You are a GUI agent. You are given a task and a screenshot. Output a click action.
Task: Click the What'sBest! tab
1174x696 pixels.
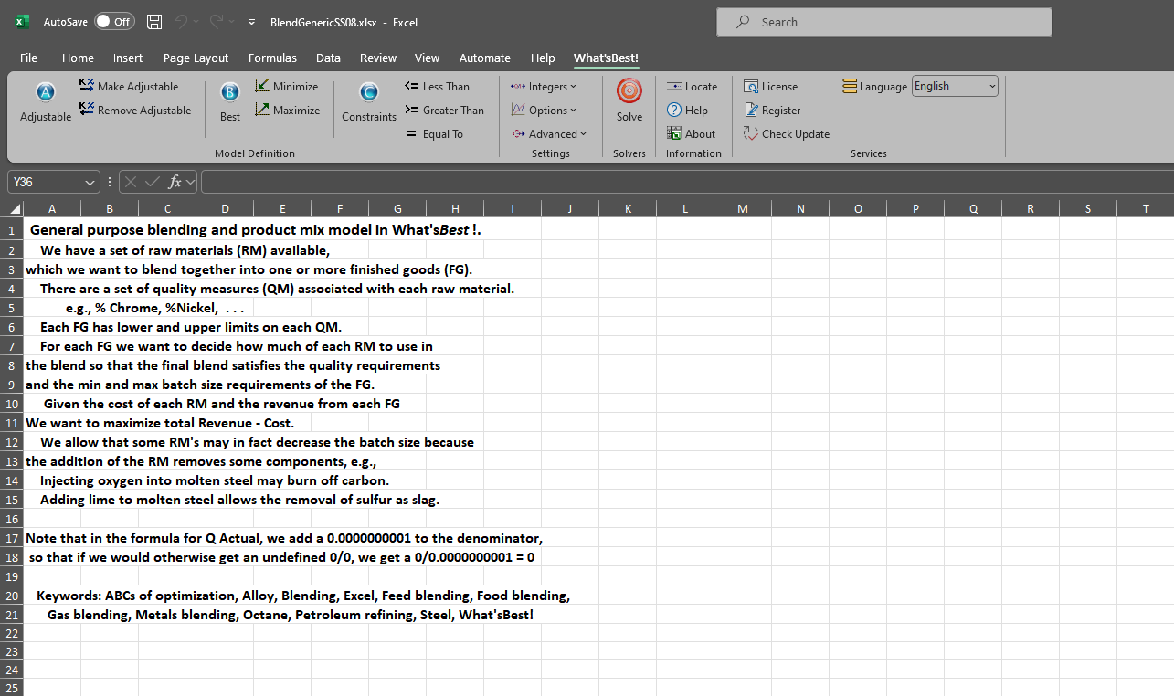coord(606,58)
